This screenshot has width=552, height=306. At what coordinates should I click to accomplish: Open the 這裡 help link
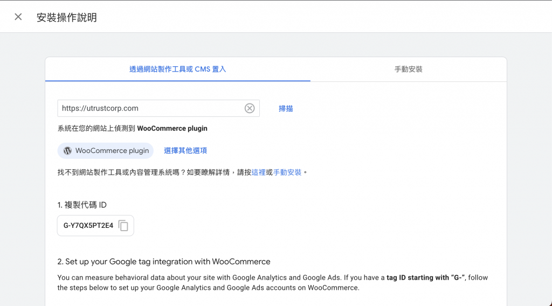[258, 172]
